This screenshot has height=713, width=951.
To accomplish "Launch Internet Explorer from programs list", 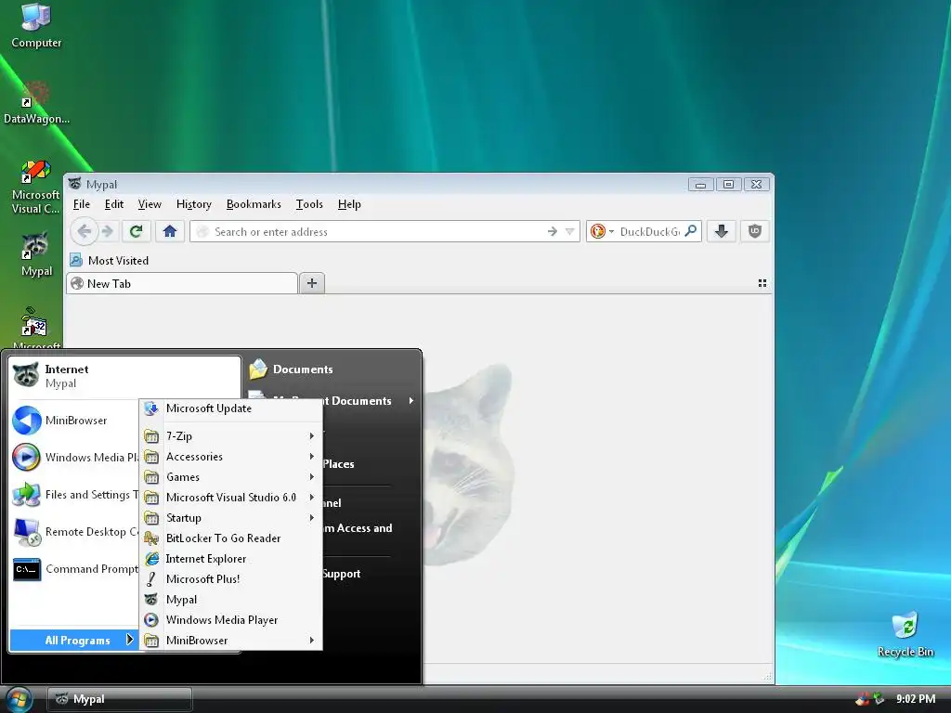I will coord(231,559).
